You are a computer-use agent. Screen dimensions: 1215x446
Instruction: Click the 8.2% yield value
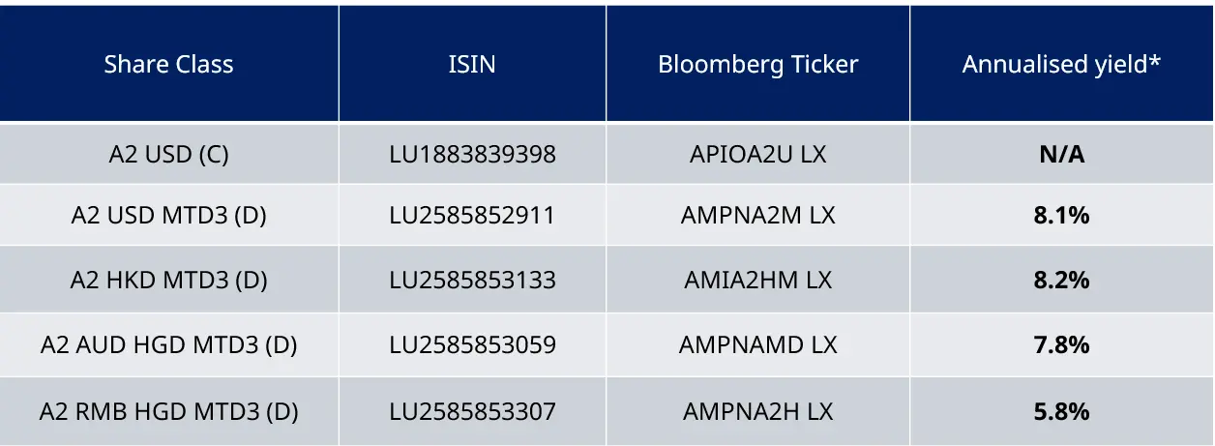pyautogui.click(x=1061, y=280)
